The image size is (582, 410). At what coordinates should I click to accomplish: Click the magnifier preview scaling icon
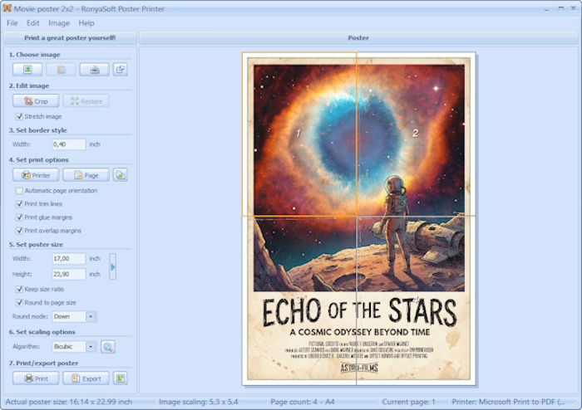(x=107, y=347)
